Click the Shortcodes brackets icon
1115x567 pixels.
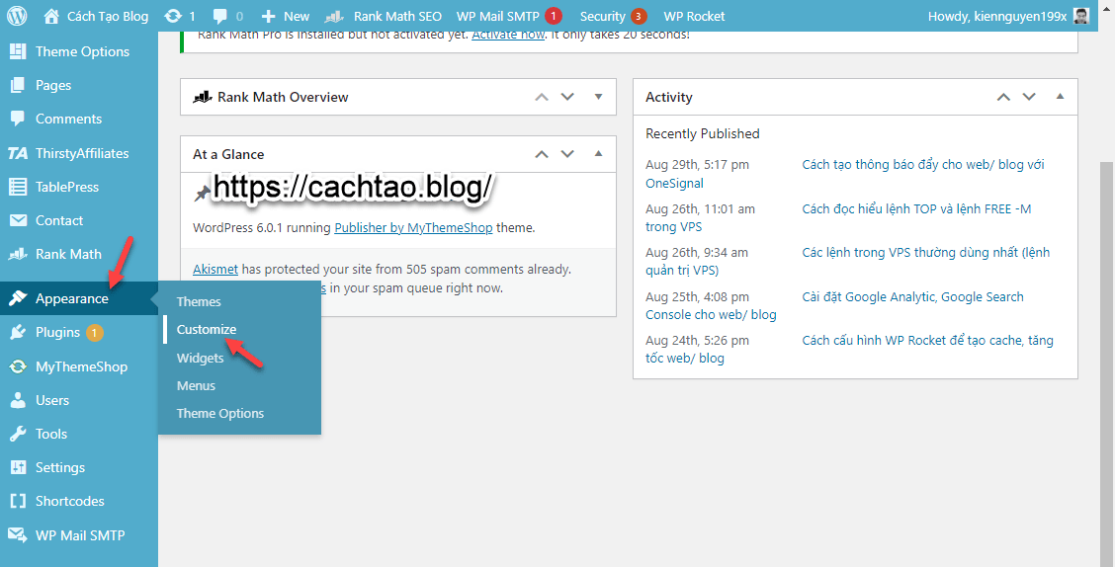click(18, 501)
